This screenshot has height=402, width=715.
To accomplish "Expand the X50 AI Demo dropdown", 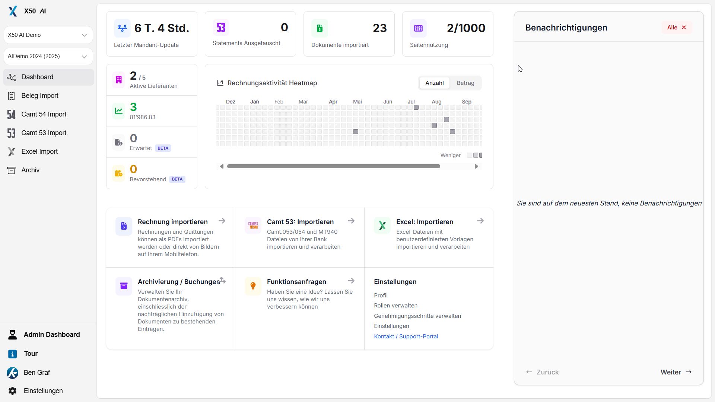I will [48, 35].
